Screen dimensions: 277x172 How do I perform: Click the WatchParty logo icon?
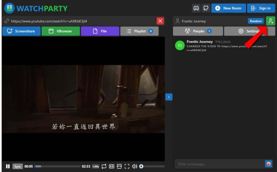point(9,8)
